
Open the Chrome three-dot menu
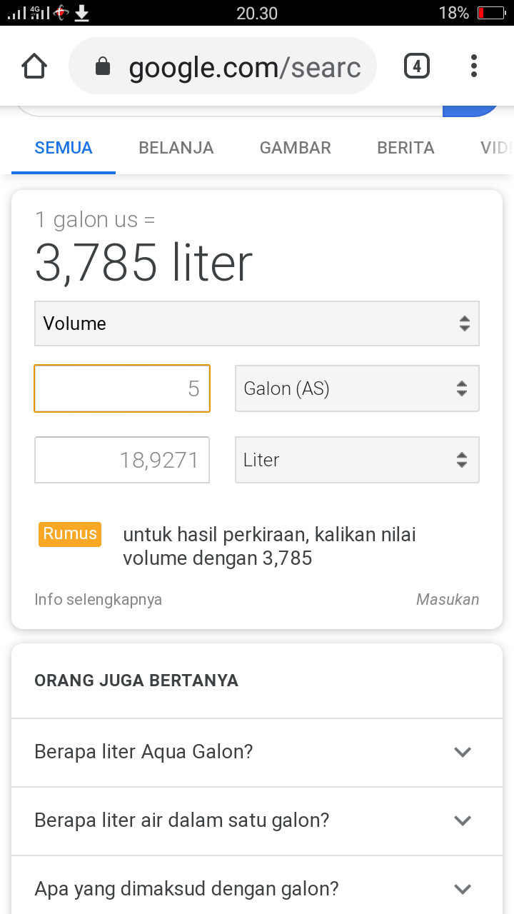coord(473,65)
